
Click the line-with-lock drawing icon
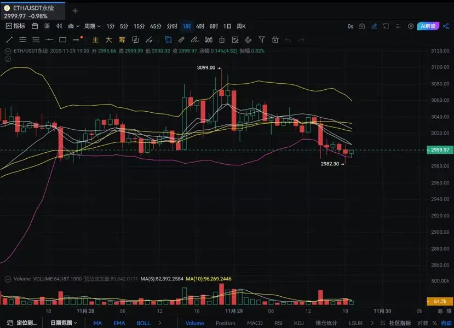[149, 39]
